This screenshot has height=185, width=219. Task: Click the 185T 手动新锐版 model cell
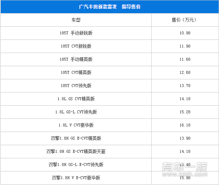(76, 33)
